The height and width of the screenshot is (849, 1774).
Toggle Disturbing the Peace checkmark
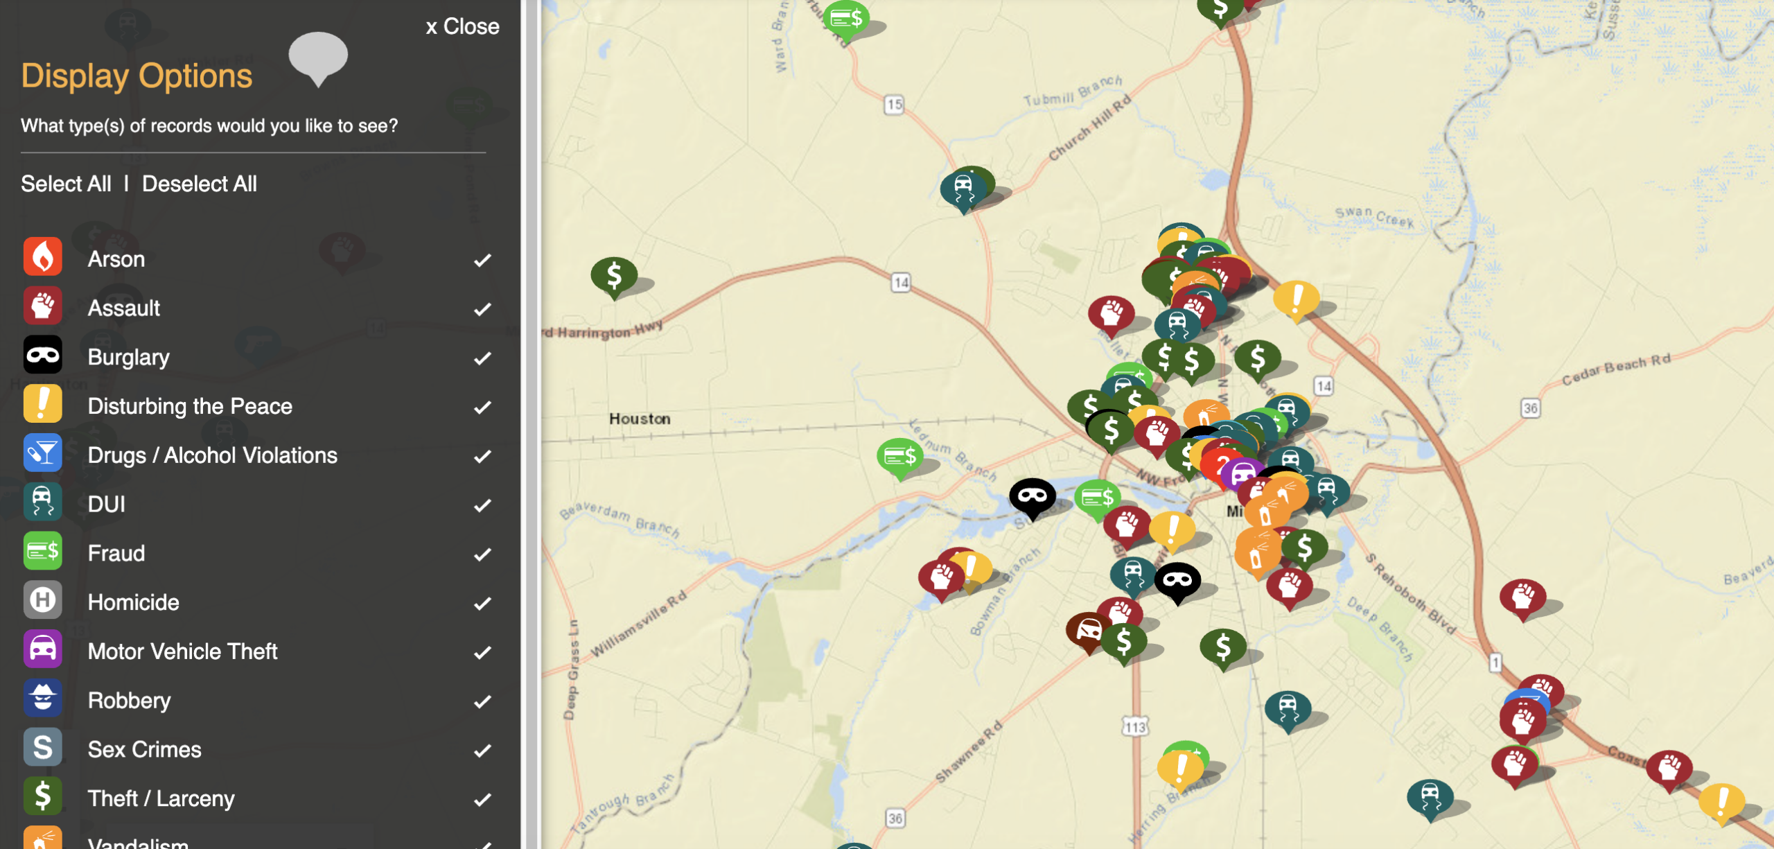(x=482, y=407)
